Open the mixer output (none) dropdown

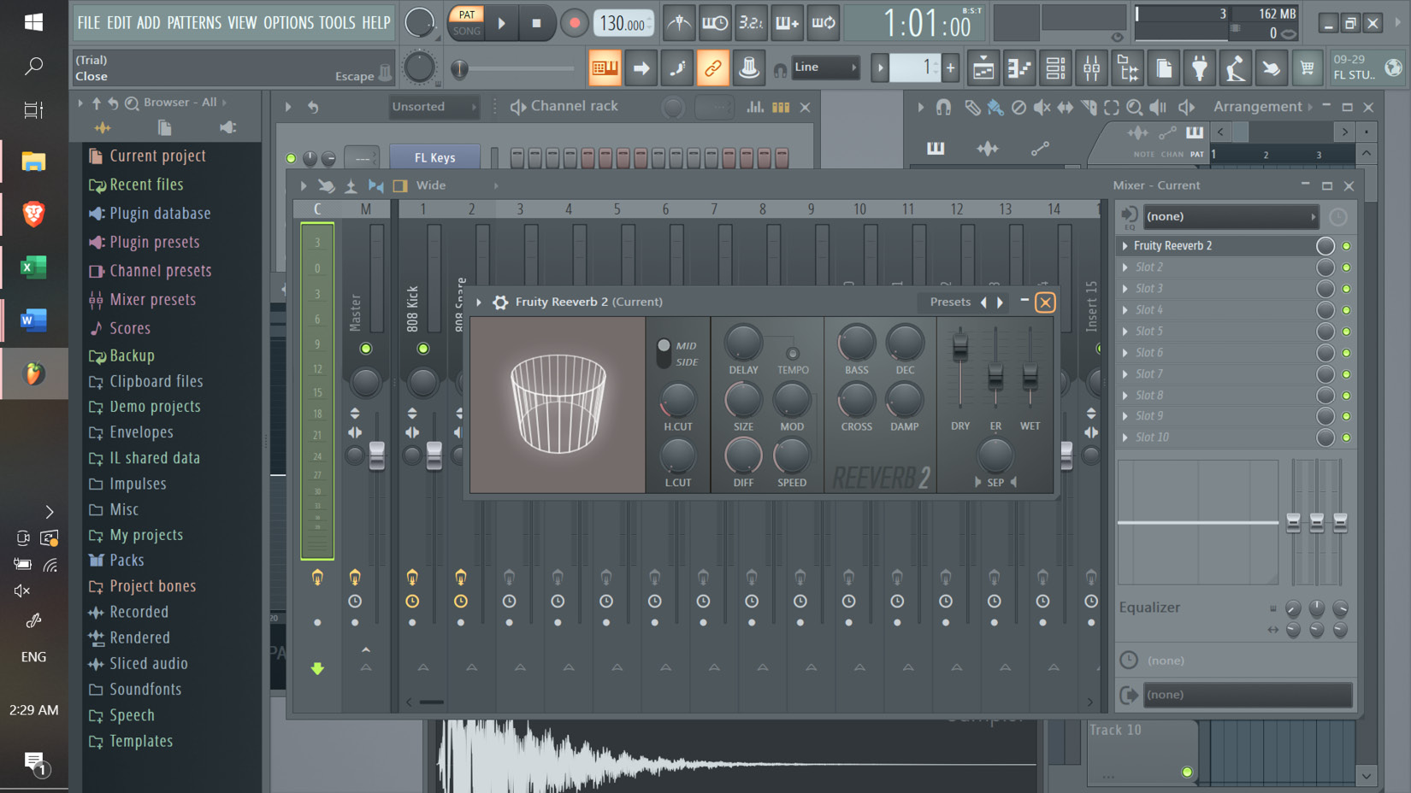tap(1248, 695)
